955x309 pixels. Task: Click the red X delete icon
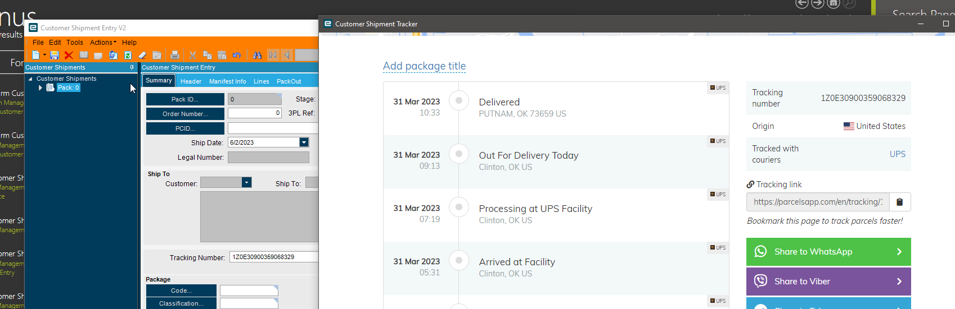pos(69,55)
